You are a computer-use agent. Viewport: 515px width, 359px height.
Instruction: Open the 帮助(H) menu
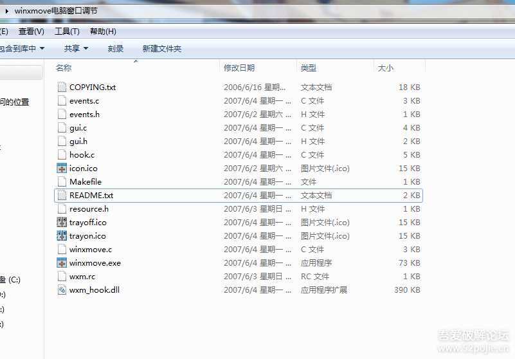click(x=103, y=32)
